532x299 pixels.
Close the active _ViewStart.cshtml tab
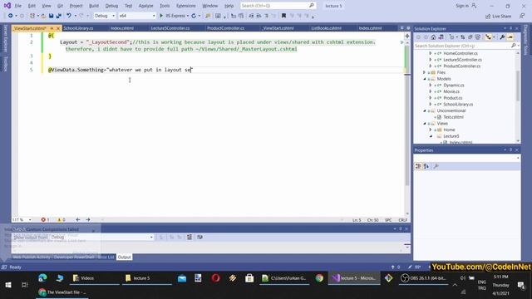[x=58, y=28]
